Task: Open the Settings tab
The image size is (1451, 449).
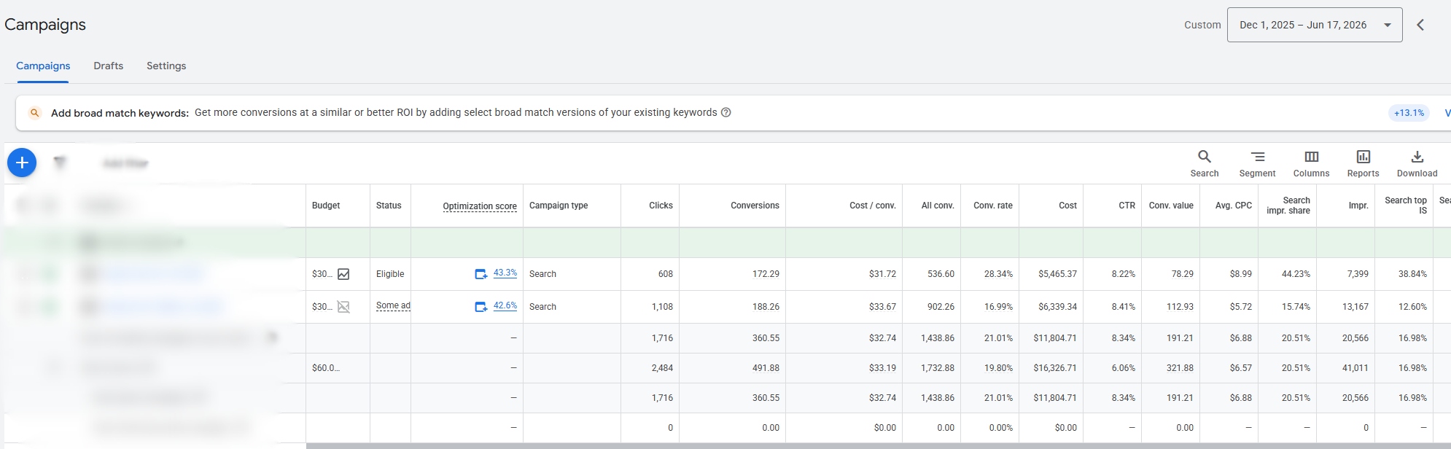Action: [166, 66]
